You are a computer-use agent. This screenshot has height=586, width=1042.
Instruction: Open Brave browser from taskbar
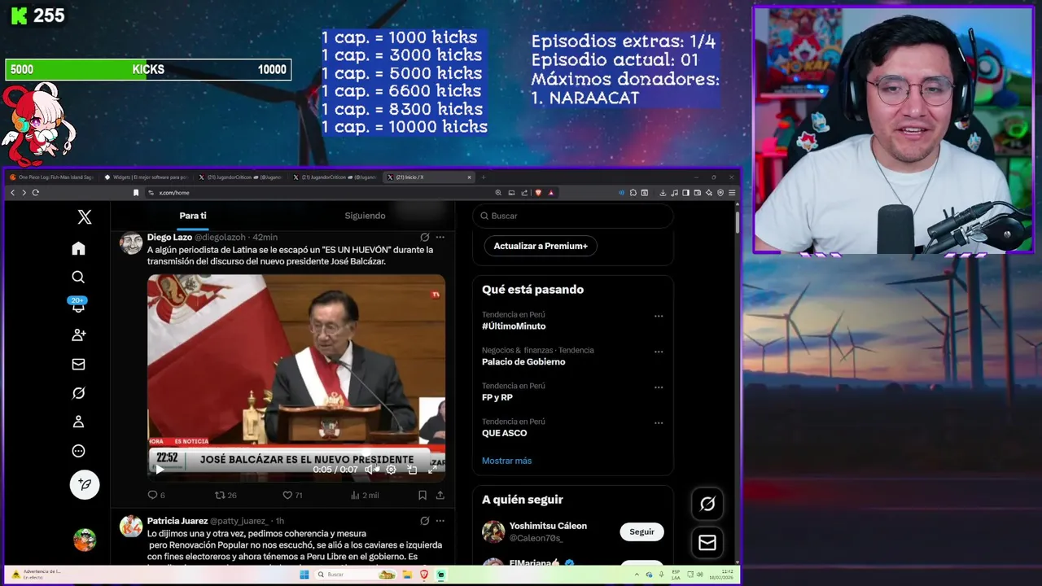click(x=424, y=575)
